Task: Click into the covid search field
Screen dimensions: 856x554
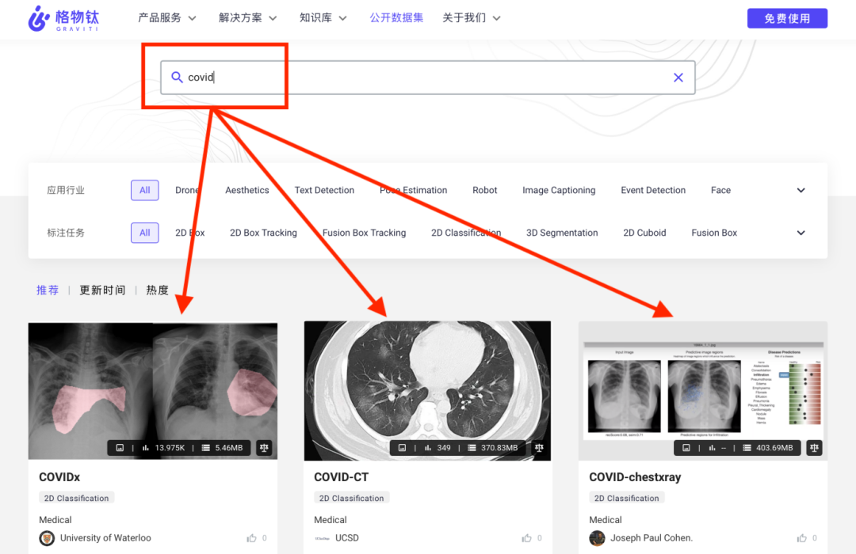Action: point(428,78)
